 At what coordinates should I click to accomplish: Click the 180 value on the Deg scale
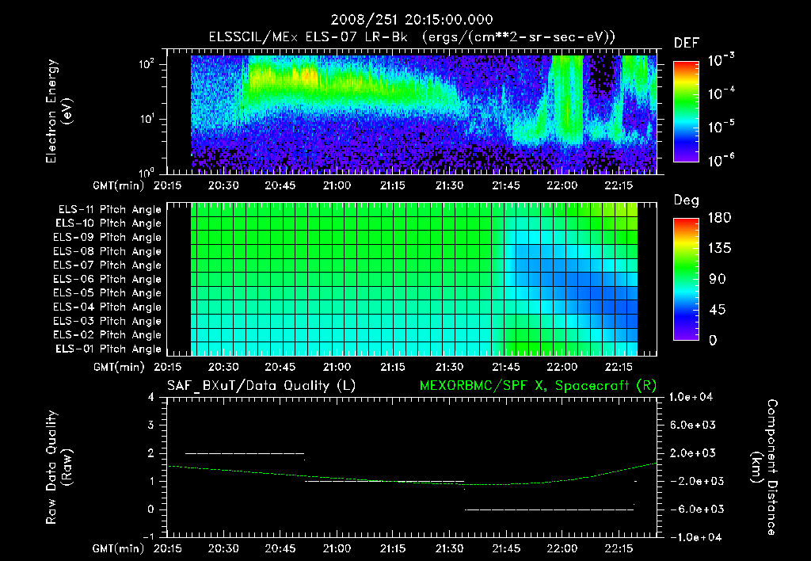(719, 218)
